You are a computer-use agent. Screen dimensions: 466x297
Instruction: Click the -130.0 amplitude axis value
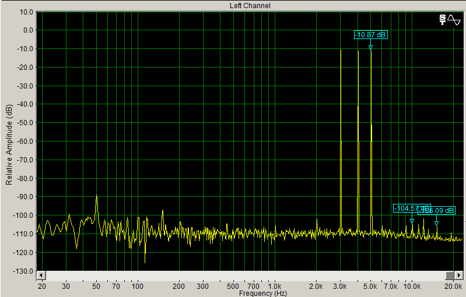23,271
